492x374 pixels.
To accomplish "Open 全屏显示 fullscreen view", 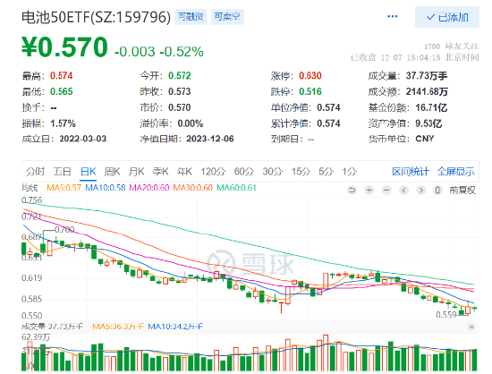I will (456, 172).
